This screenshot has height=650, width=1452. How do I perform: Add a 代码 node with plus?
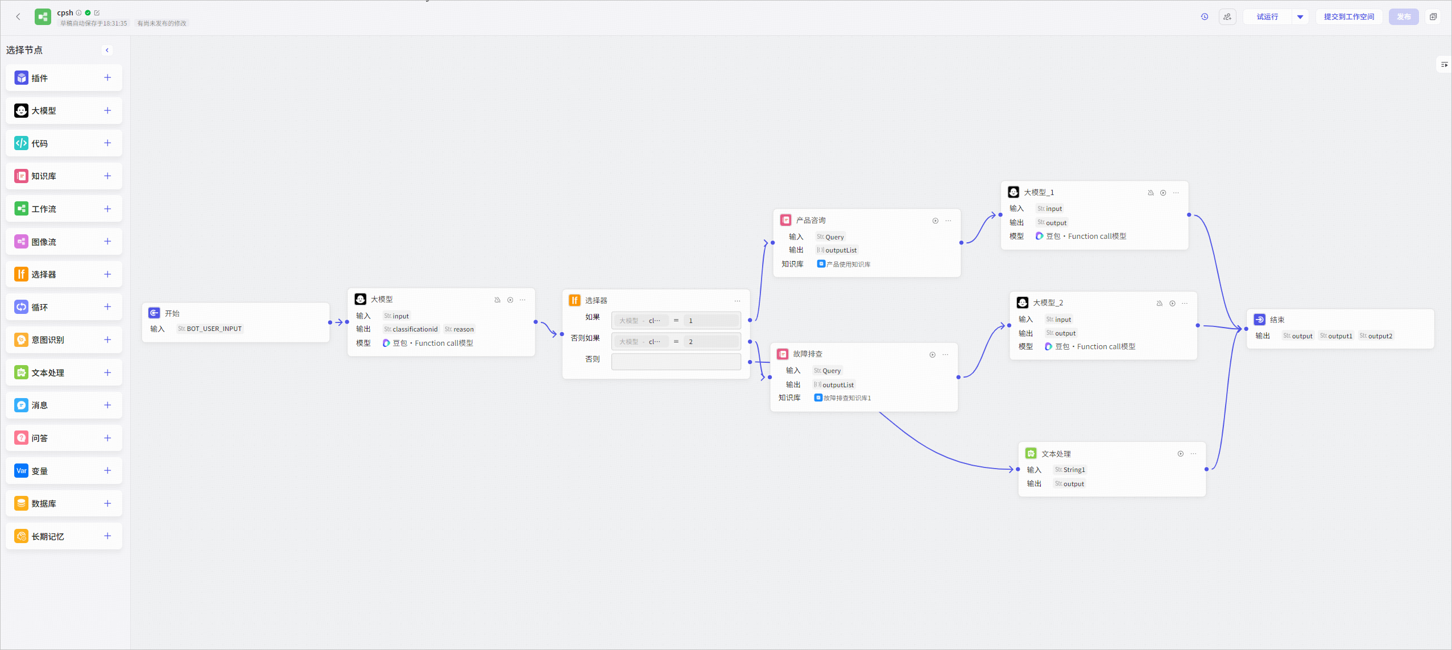click(107, 143)
